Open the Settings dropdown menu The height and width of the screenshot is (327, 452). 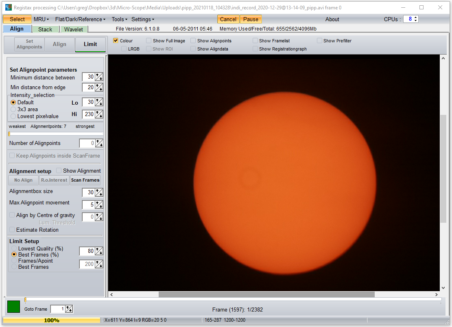tap(143, 19)
